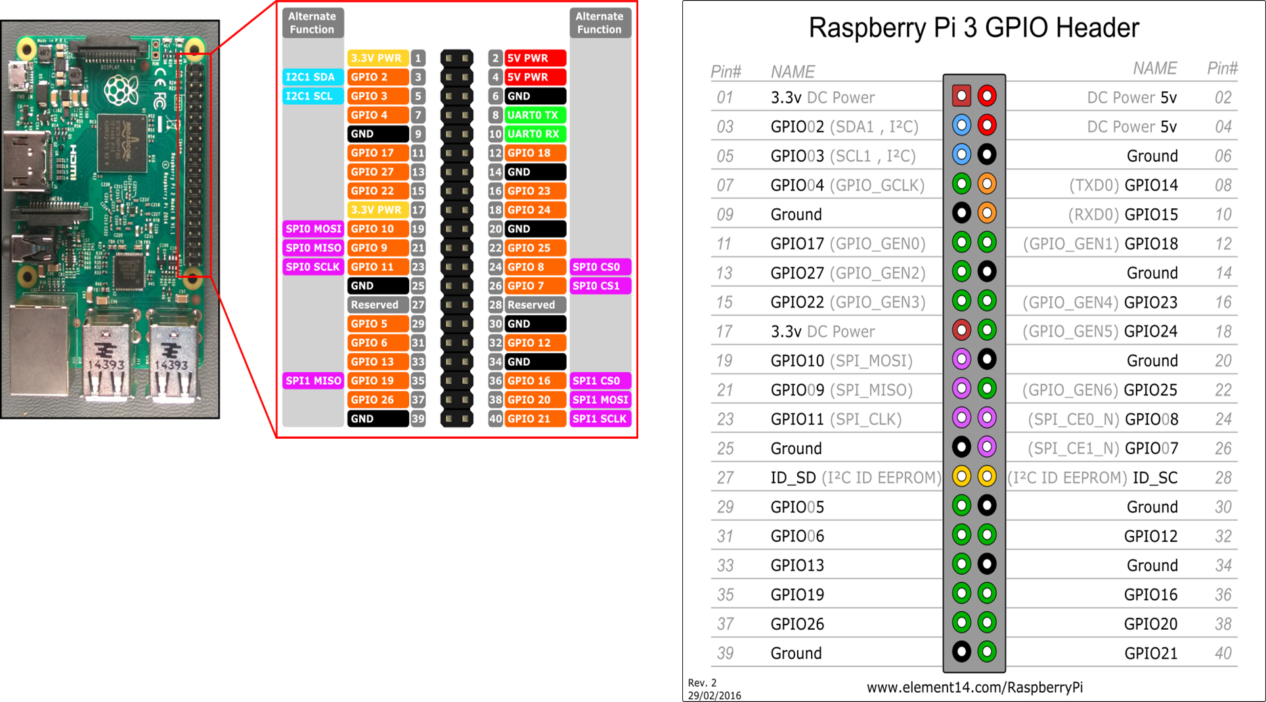Select the purple pin 24 circle for GPIO08
This screenshot has width=1266, height=702.
tap(986, 418)
